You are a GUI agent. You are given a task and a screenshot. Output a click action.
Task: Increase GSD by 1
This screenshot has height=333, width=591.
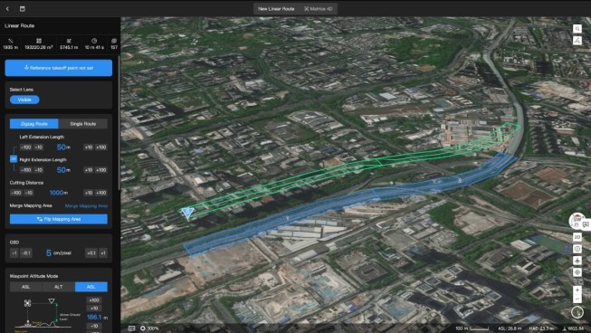click(x=103, y=252)
